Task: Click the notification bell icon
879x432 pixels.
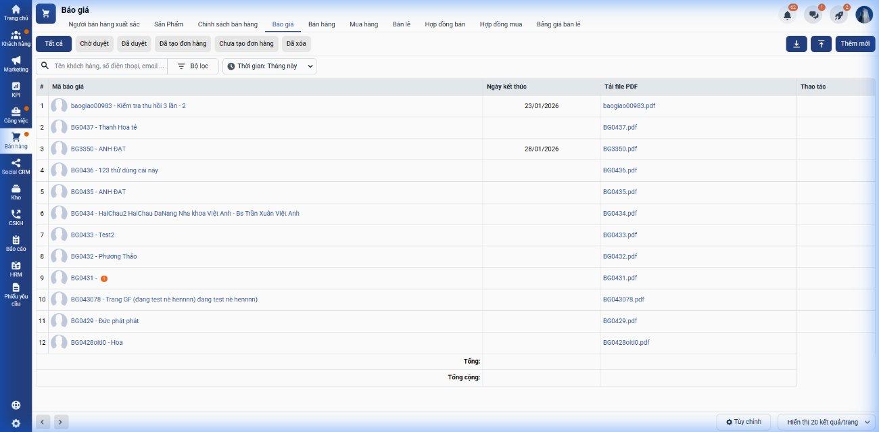Action: coord(787,15)
